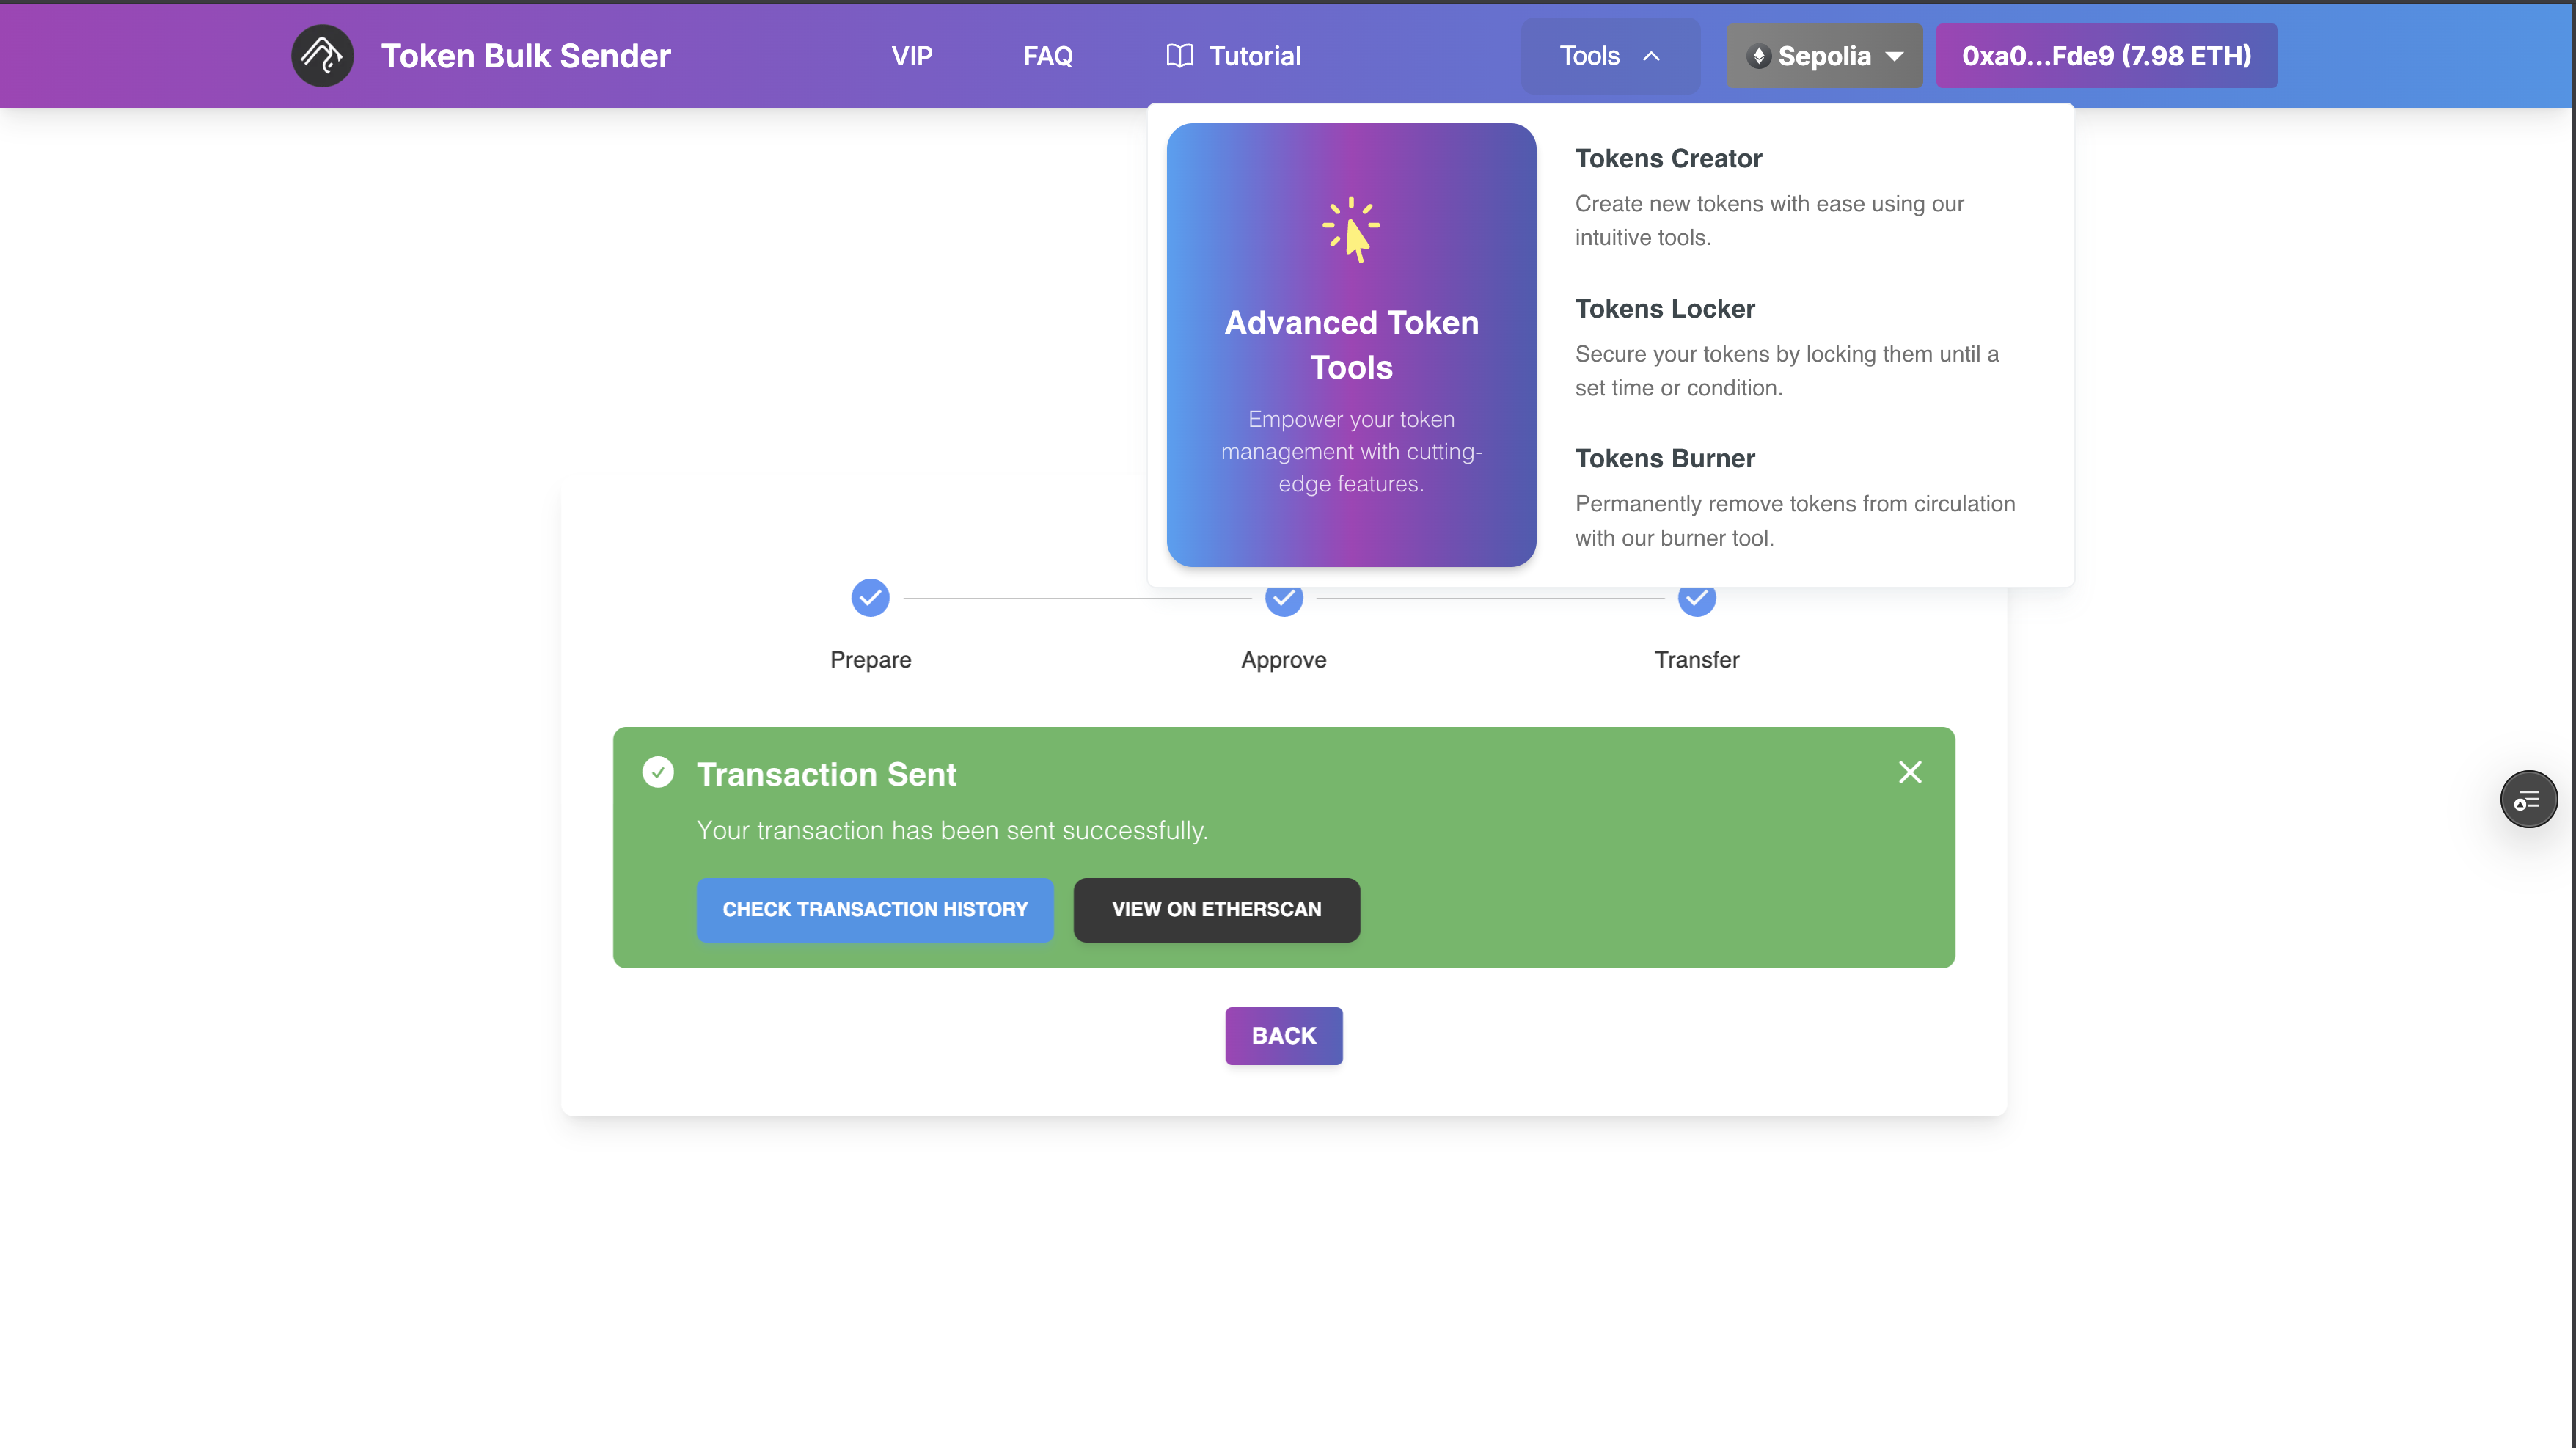
Task: Click the Ethereum icon next to Sepolia
Action: pyautogui.click(x=1759, y=56)
